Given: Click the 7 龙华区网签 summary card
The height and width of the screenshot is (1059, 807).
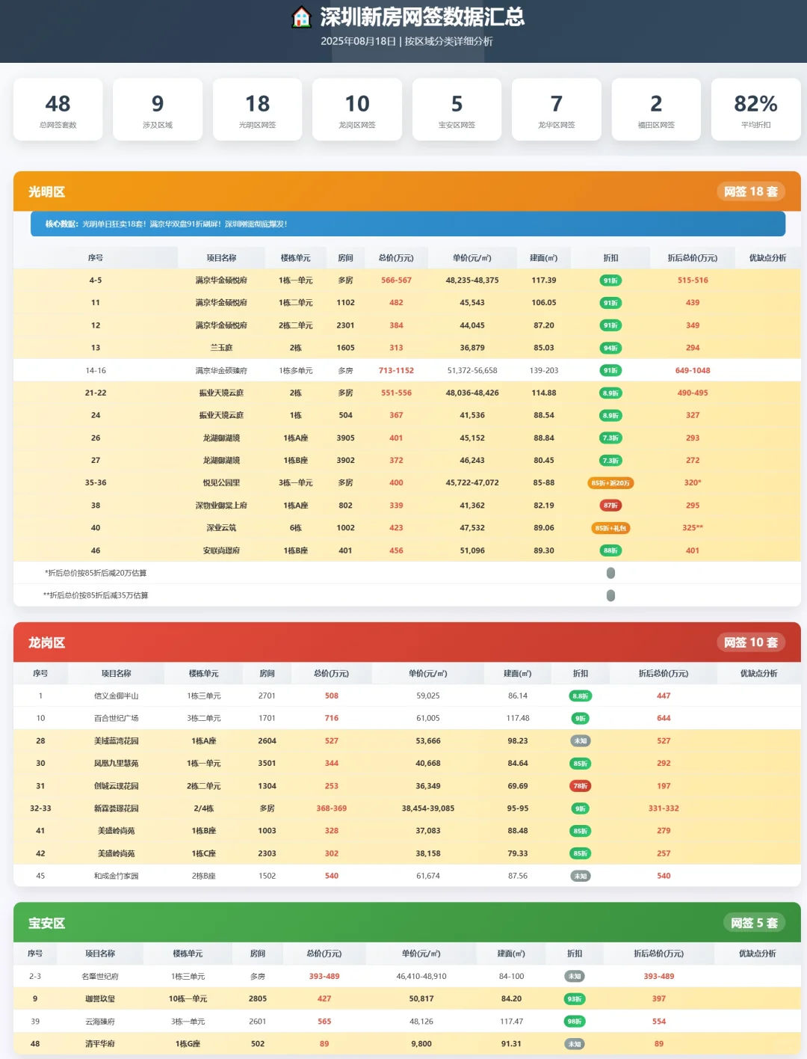Looking at the screenshot, I should point(557,109).
